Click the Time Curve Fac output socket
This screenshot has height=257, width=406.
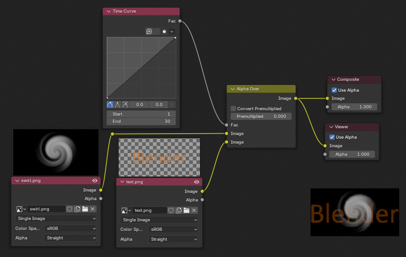coord(180,21)
